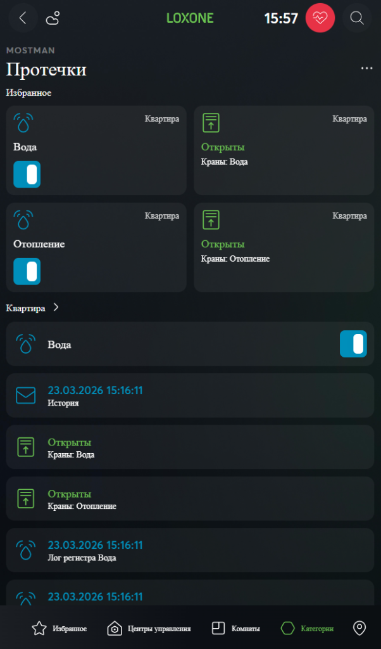Viewport: 381px width, 649px height.
Task: Open Центры управления tab
Action: click(x=149, y=629)
